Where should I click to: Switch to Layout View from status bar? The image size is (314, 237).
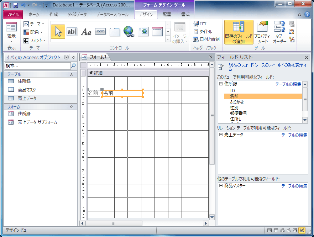click(295, 230)
